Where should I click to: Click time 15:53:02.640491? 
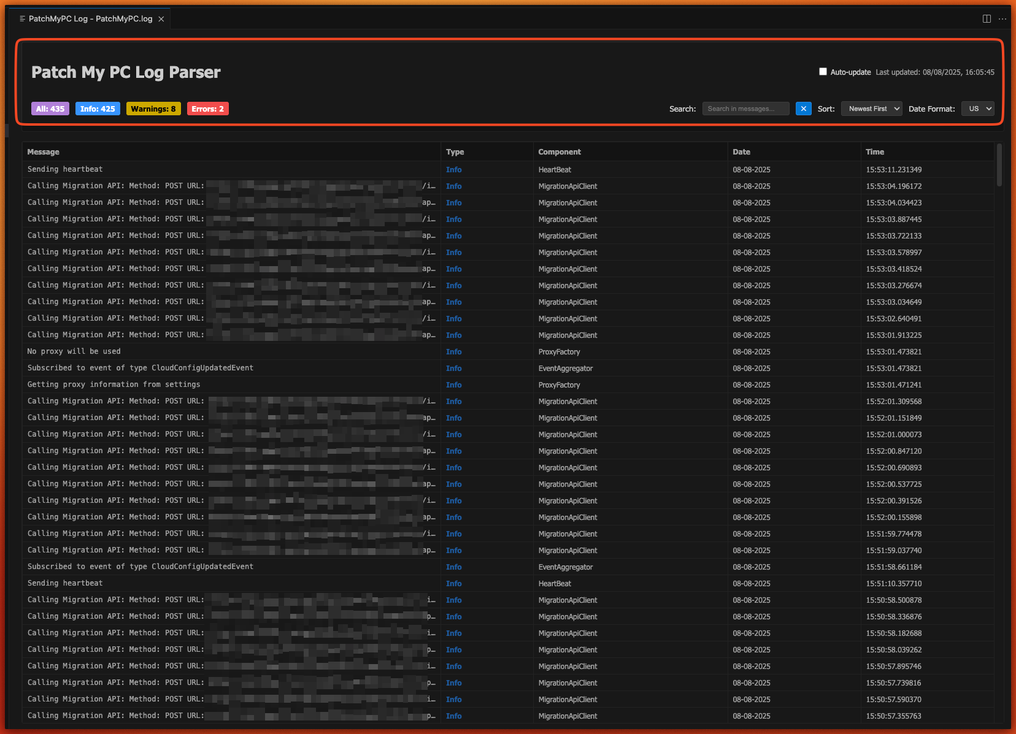[x=894, y=319]
